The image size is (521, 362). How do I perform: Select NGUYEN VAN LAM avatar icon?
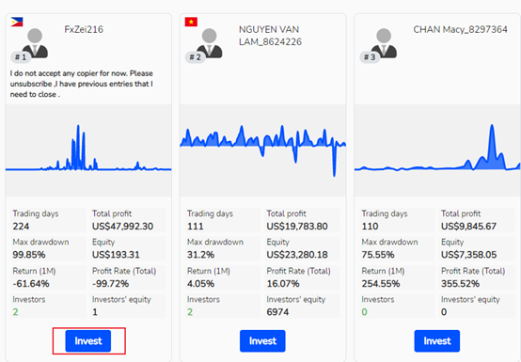pyautogui.click(x=210, y=43)
